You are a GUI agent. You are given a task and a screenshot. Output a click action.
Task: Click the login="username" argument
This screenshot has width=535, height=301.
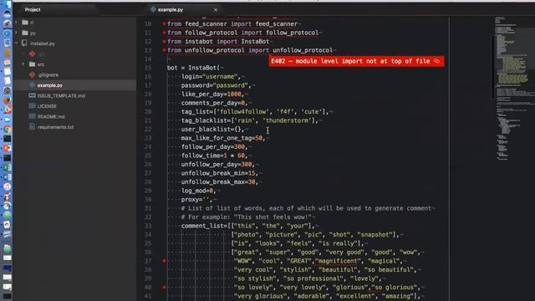(x=211, y=76)
